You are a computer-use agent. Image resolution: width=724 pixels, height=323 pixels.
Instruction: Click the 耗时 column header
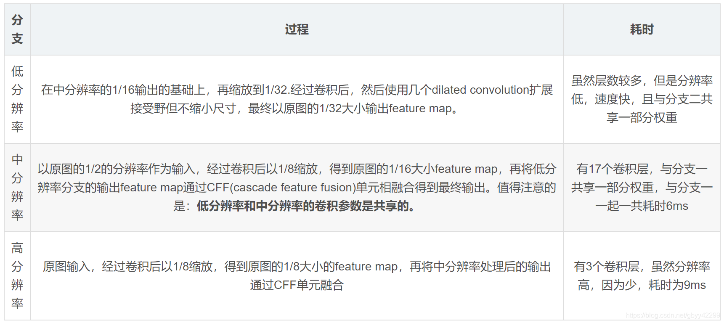pyautogui.click(x=642, y=29)
